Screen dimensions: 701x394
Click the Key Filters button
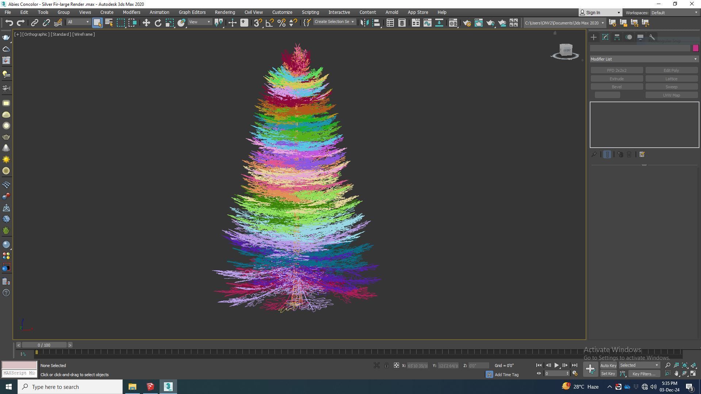[x=644, y=374]
